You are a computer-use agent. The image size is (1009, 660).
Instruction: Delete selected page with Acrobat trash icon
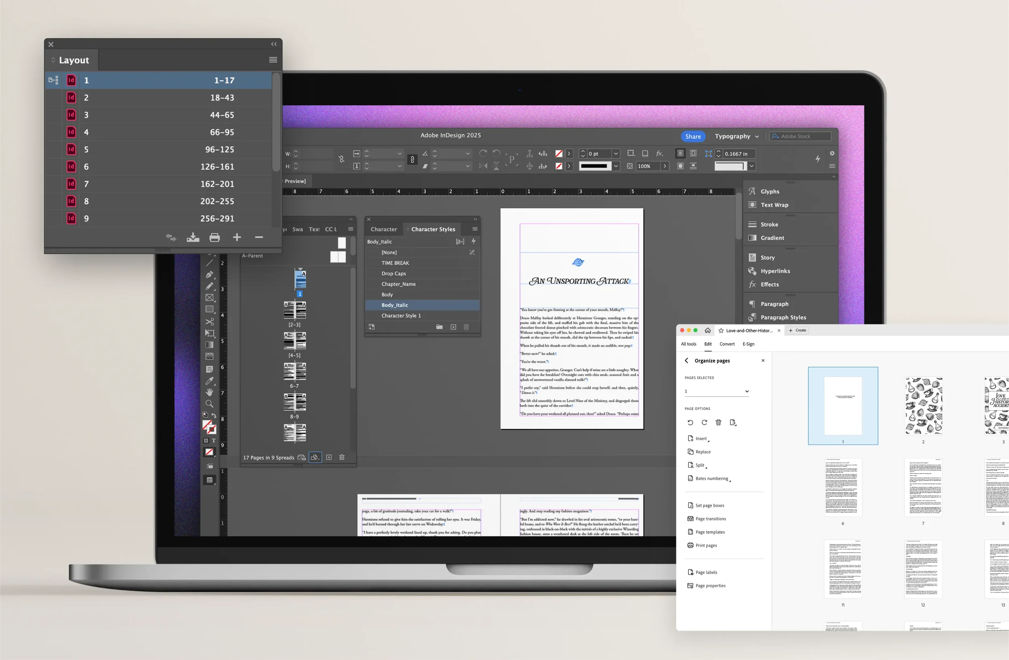point(718,422)
